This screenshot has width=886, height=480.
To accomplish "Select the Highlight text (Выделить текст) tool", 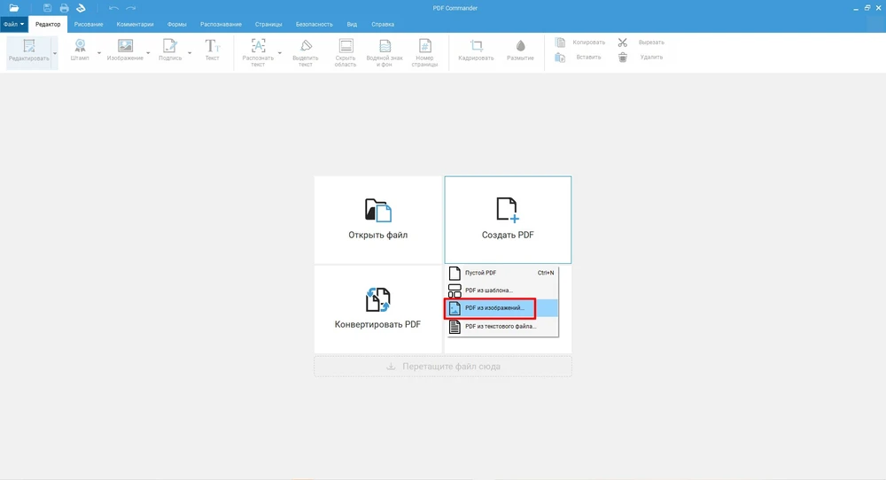I will (306, 46).
